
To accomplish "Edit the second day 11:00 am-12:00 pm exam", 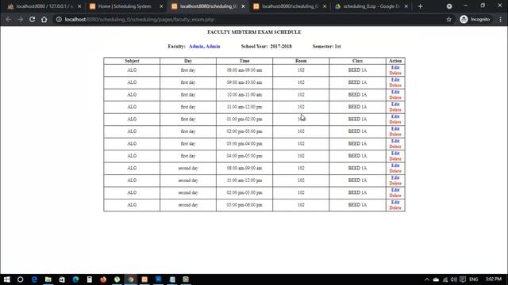I will click(395, 177).
